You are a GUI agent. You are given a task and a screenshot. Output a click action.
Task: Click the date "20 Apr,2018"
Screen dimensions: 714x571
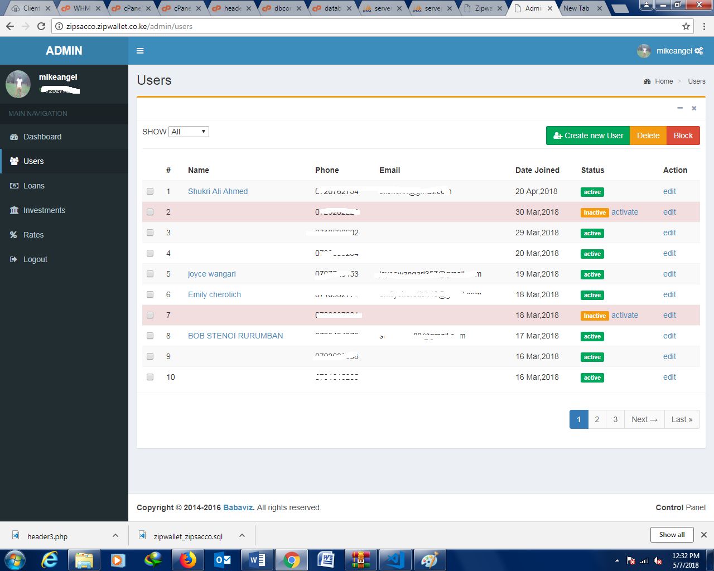click(x=536, y=191)
